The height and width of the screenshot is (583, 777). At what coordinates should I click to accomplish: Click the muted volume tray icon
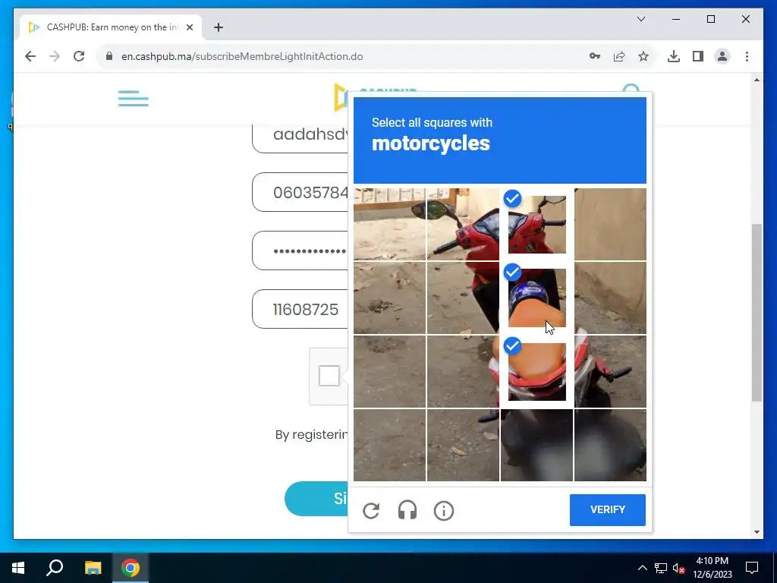click(x=678, y=568)
